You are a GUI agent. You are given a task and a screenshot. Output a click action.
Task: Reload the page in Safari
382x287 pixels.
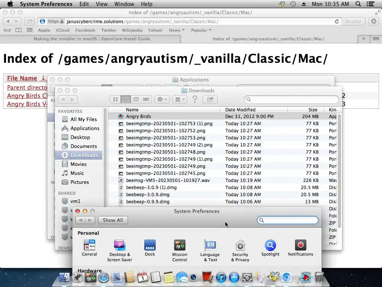coord(337,21)
